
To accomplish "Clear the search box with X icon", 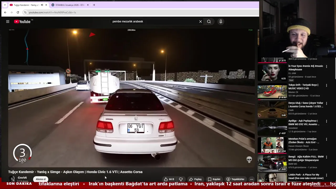I will click(x=201, y=22).
